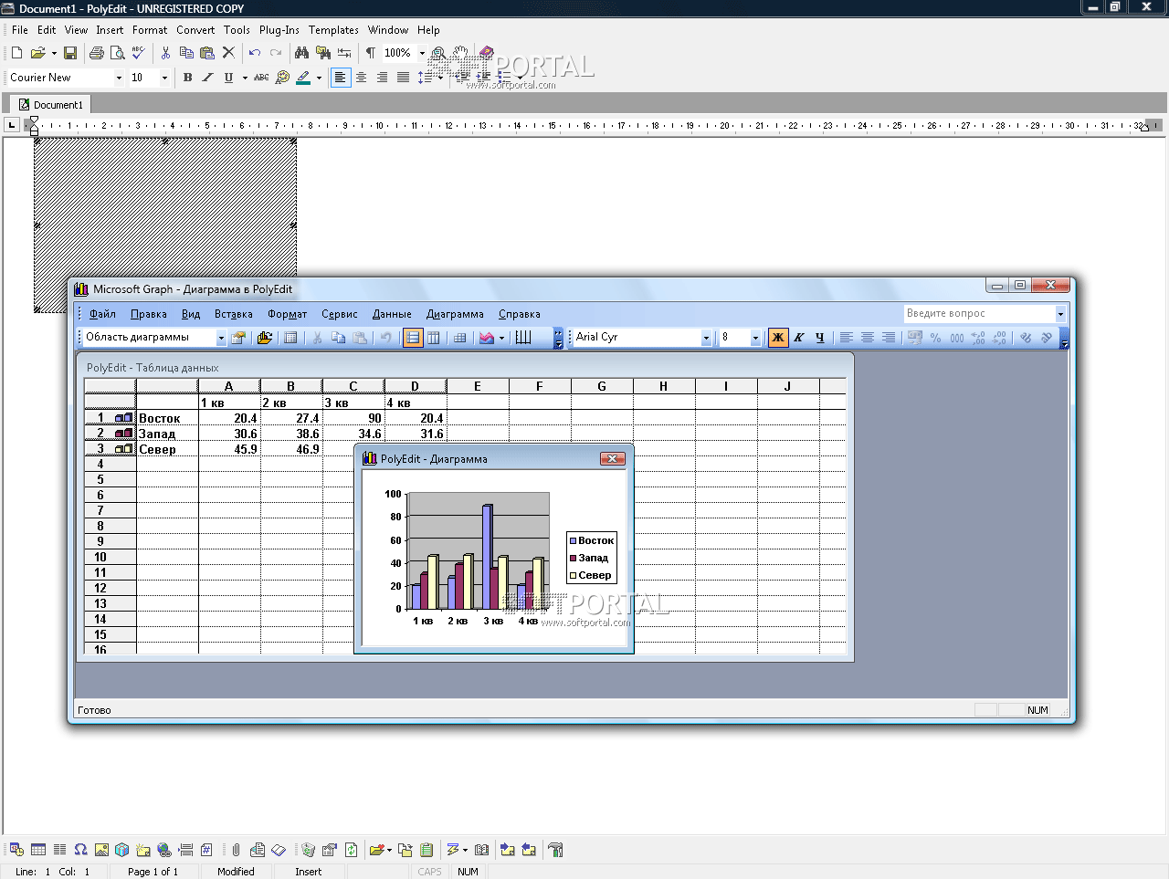1169x879 pixels.
Task: Insert page number (#) icon
Action: [206, 850]
